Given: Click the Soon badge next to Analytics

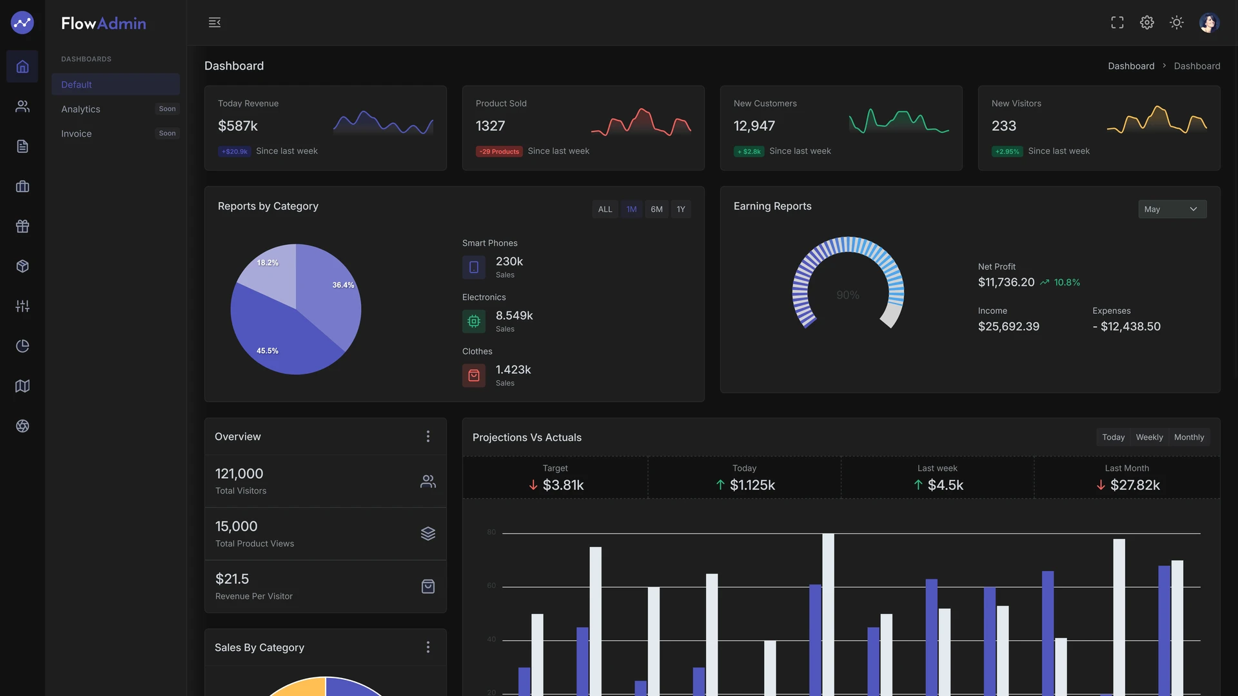Looking at the screenshot, I should point(167,109).
